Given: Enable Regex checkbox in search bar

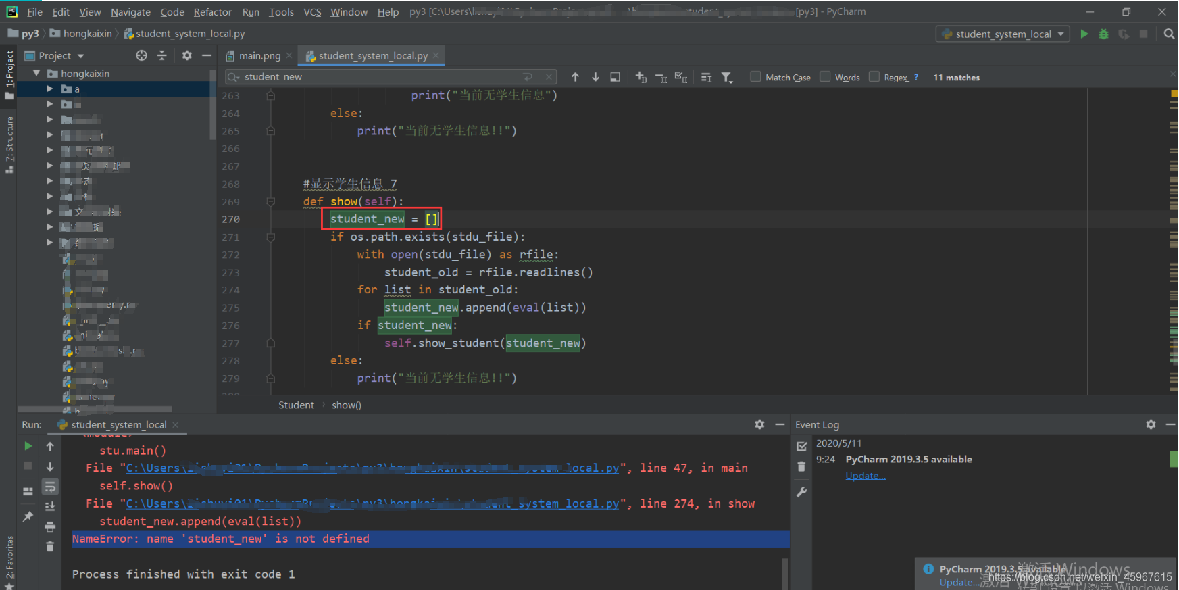Looking at the screenshot, I should tap(874, 77).
